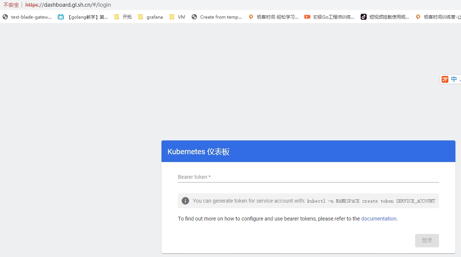Click the kubectl create token command text
This screenshot has height=257, width=461.
(371, 201)
